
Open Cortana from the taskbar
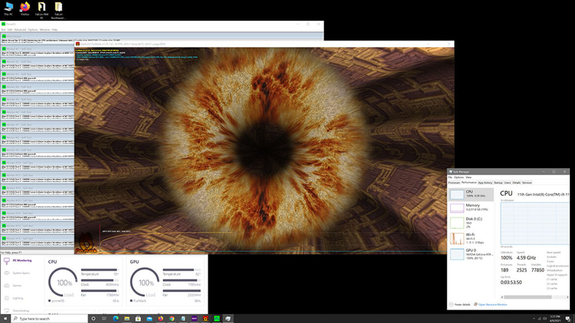point(93,319)
